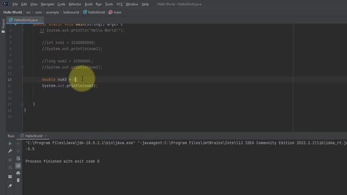Open run configuration wrench icon
Screen dimensions: 347x195
pyautogui.click(x=10, y=151)
